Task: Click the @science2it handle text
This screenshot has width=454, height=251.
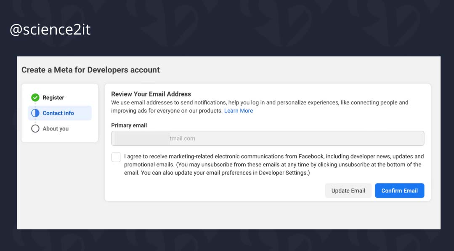Action: coord(50,29)
